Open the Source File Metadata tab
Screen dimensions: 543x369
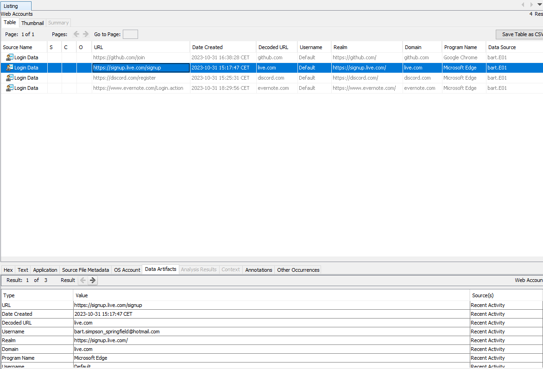click(86, 270)
